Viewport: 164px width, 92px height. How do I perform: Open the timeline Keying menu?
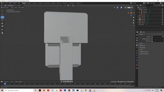click(12, 82)
